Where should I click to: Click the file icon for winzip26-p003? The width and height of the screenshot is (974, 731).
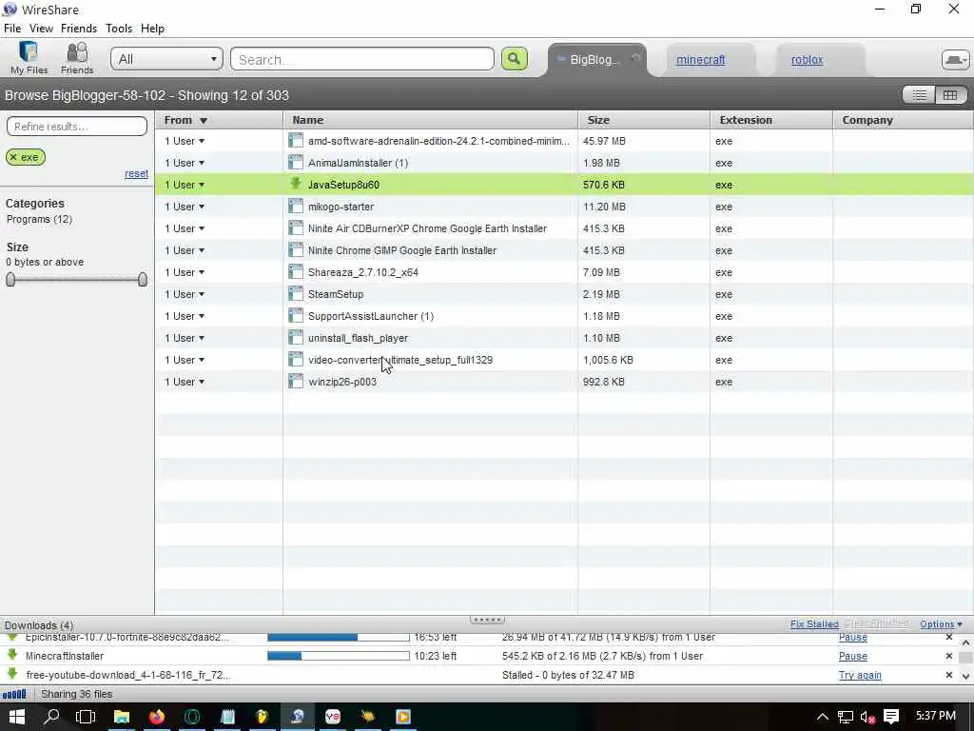click(x=296, y=382)
